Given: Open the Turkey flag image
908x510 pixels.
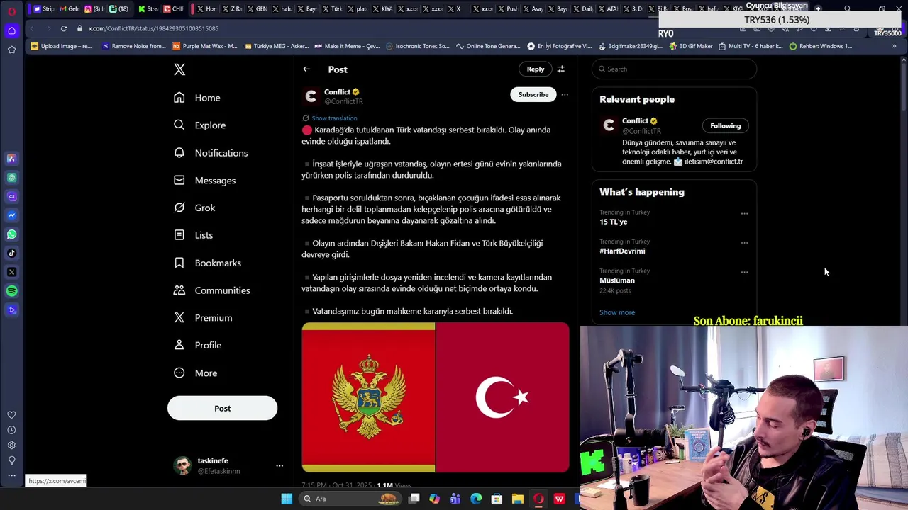Looking at the screenshot, I should click(x=502, y=397).
